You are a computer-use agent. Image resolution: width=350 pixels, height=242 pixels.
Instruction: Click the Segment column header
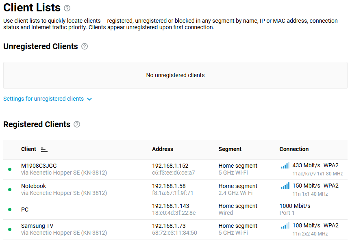point(230,149)
